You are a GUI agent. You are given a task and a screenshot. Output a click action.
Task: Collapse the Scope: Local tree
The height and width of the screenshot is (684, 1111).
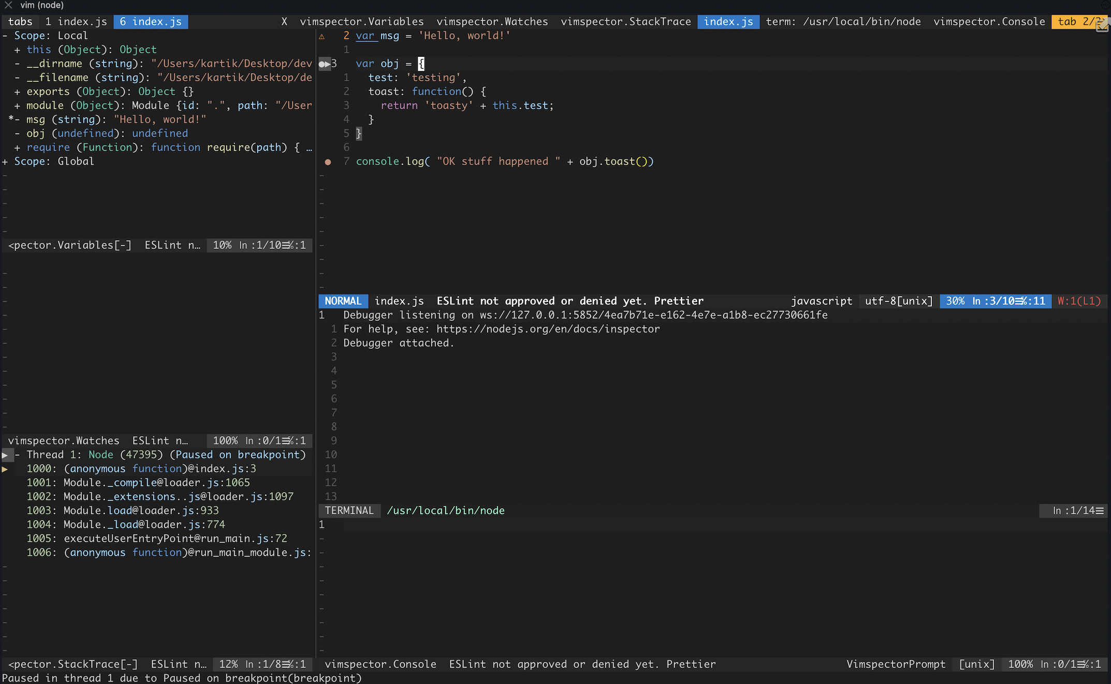point(5,36)
